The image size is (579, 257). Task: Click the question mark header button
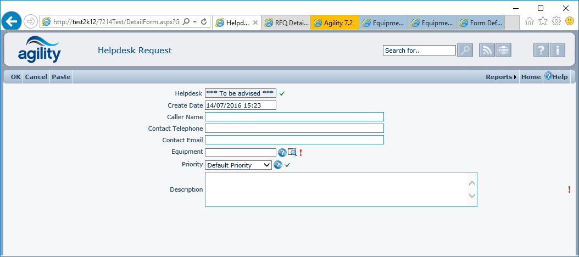pyautogui.click(x=541, y=50)
